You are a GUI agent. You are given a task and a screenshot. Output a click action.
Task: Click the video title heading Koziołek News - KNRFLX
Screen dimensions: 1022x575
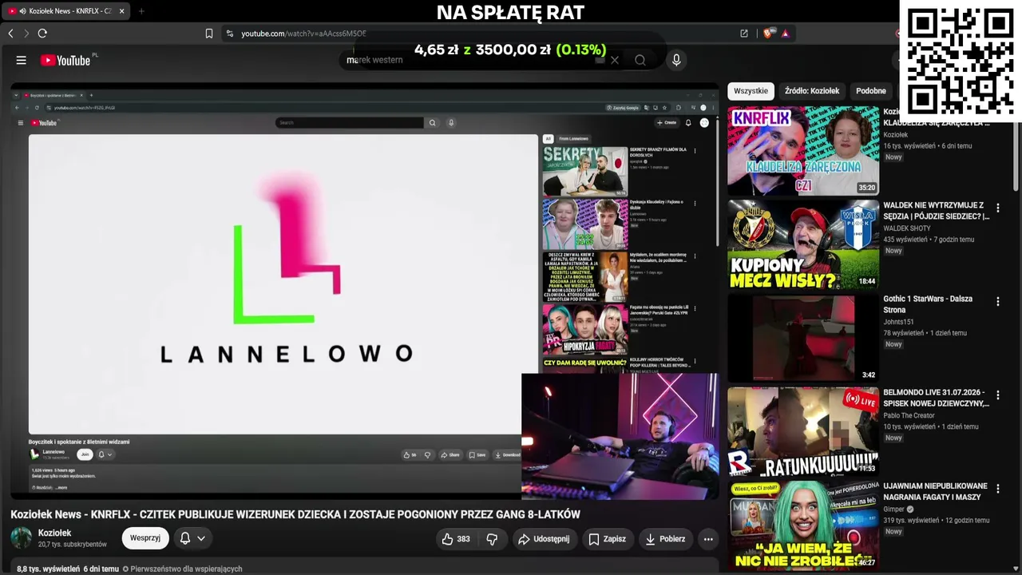point(295,514)
